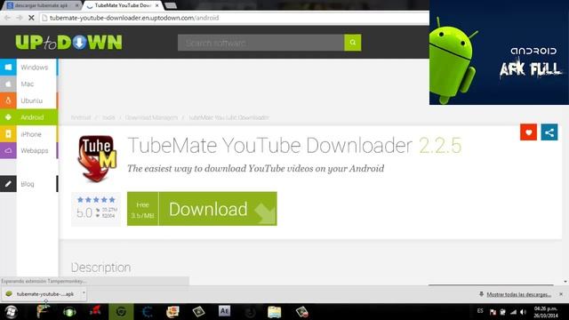
Task: Click the Free 3.57MB label block
Action: (x=142, y=209)
